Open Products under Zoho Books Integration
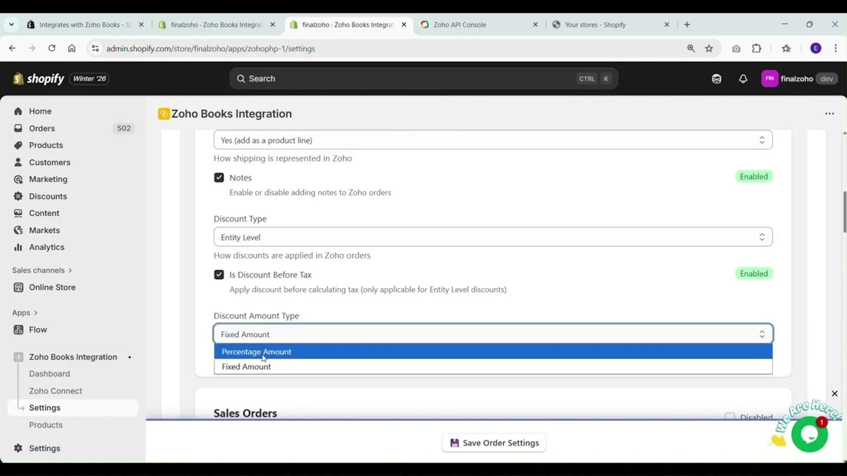The height and width of the screenshot is (476, 847). [x=46, y=425]
